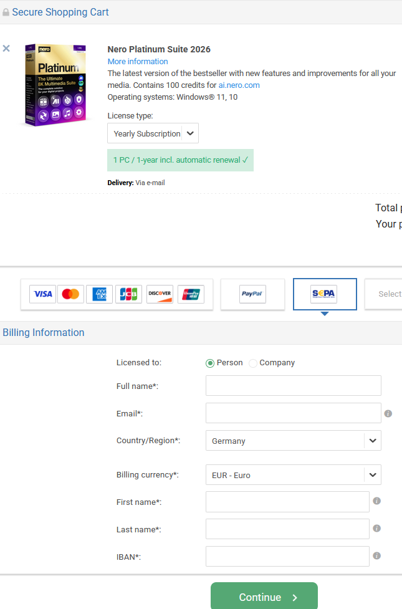Click the automatic renewal confirmation note
Image resolution: width=402 pixels, height=609 pixels.
180,160
